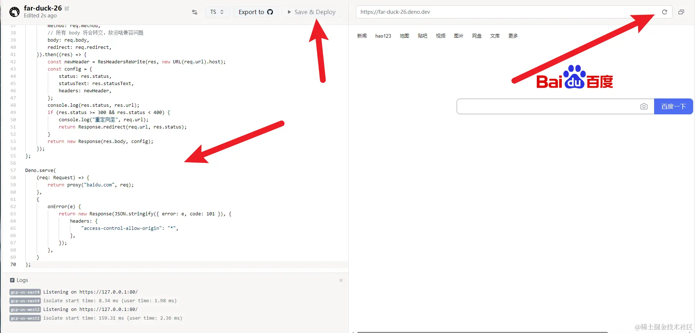695x333 pixels.
Task: Click the 'isolate start time: 8.34 ms' log
Action: click(x=110, y=301)
